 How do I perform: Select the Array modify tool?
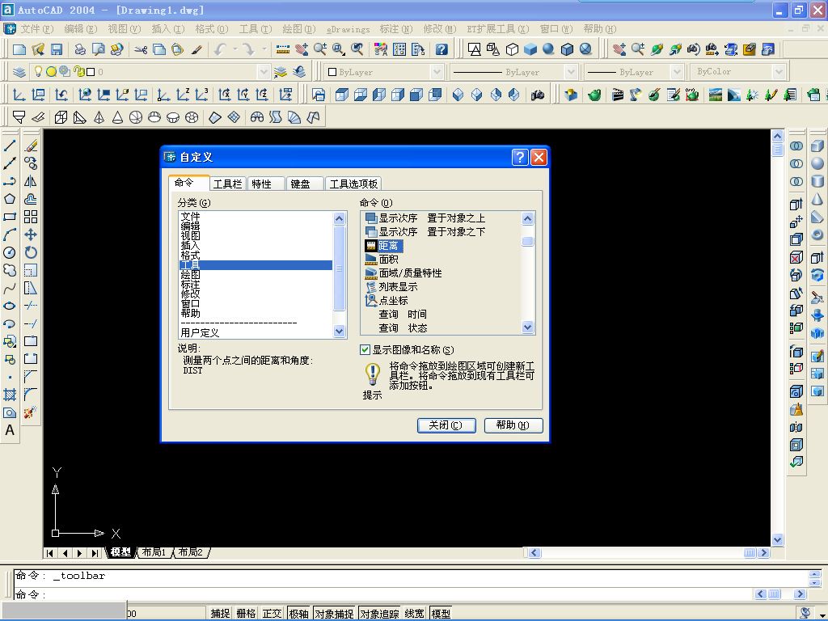click(x=31, y=217)
